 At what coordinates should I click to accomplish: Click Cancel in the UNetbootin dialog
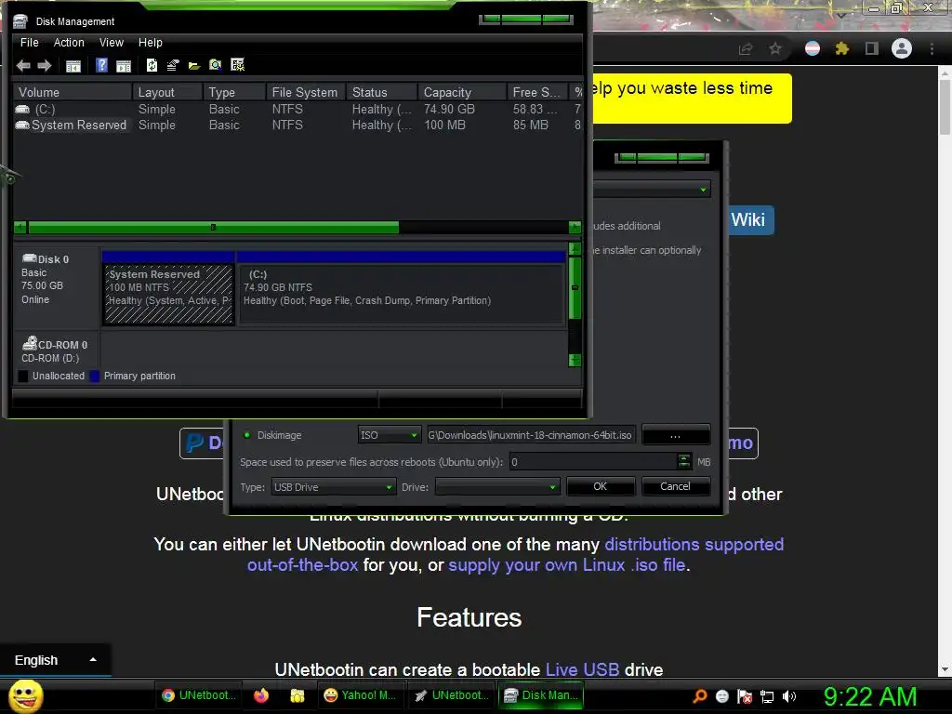click(x=675, y=486)
